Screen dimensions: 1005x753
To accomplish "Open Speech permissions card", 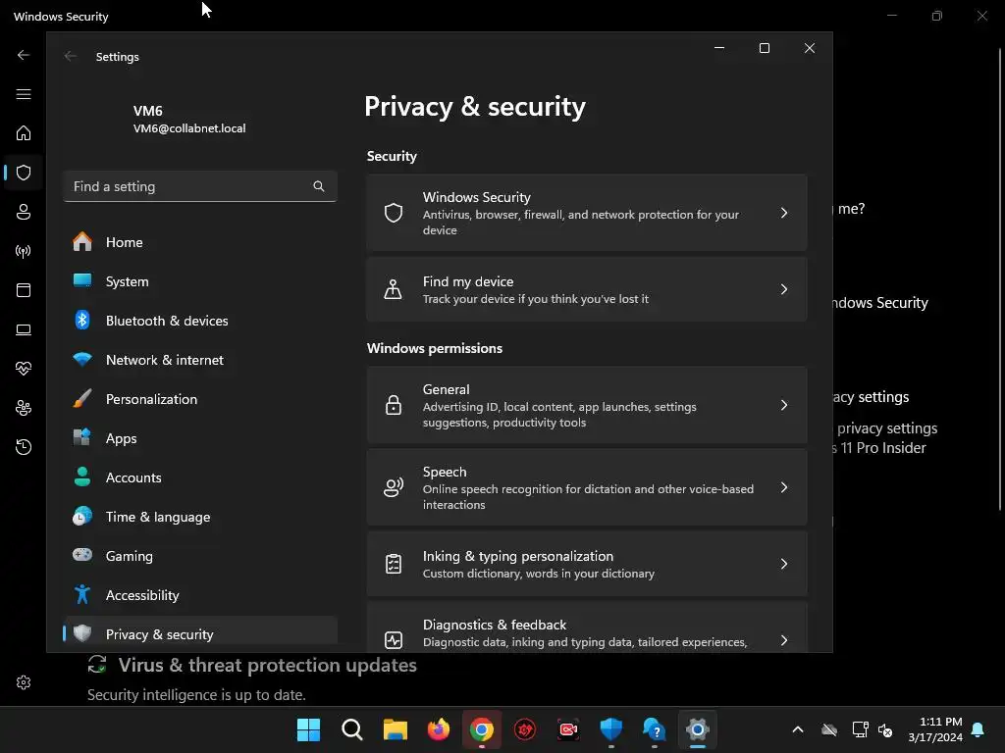I will coord(587,487).
